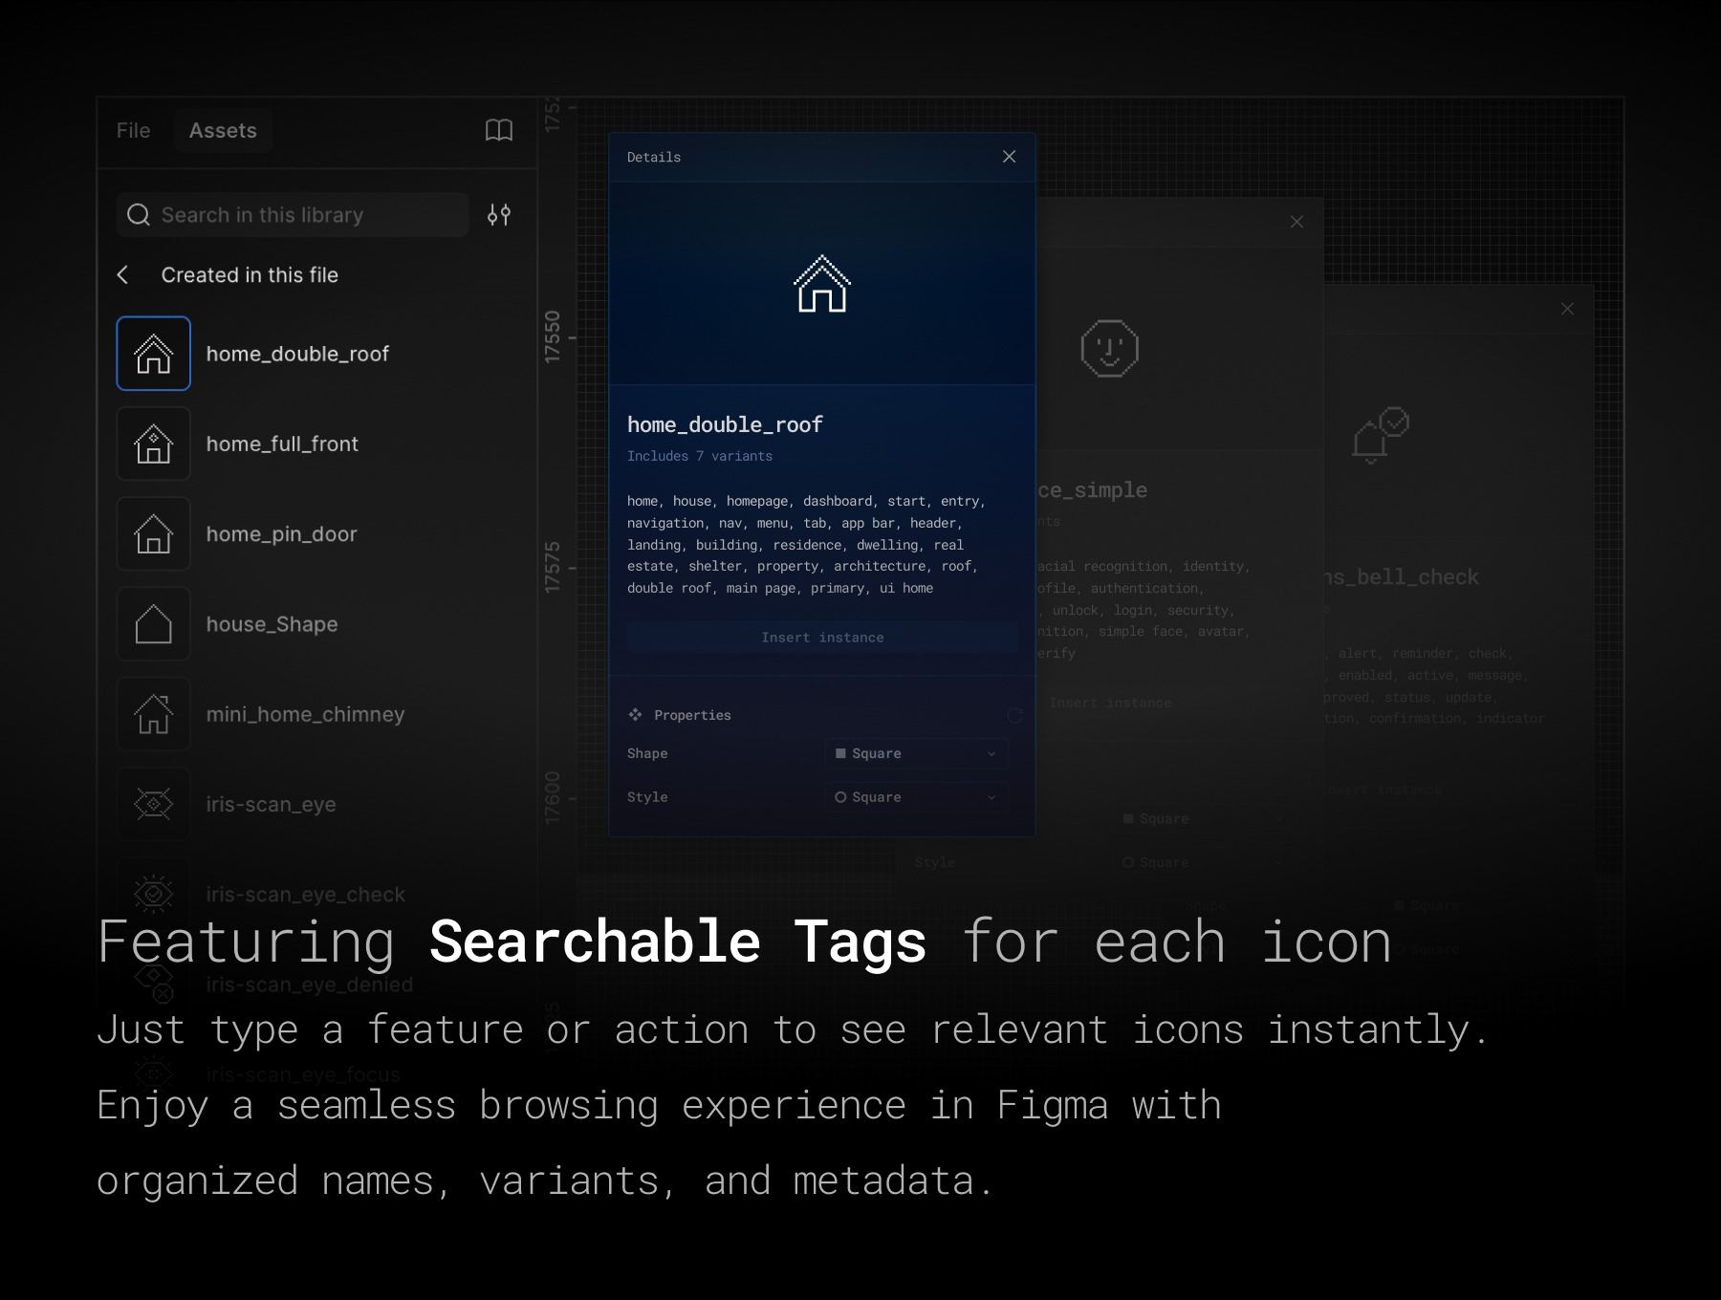Refresh the Properties panel

(x=1015, y=715)
